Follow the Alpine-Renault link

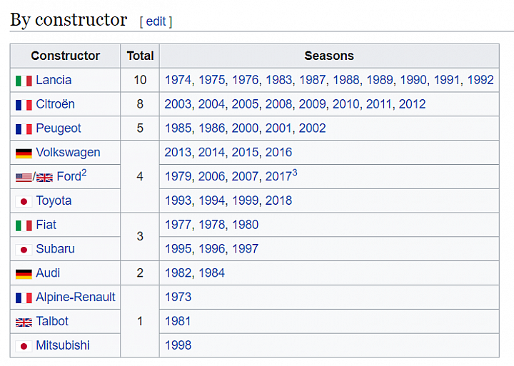click(x=76, y=297)
